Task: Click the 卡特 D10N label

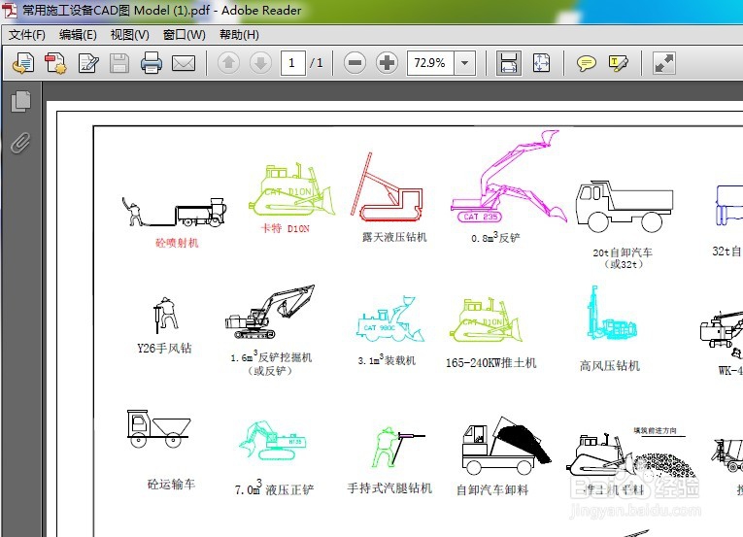Action: coord(286,228)
